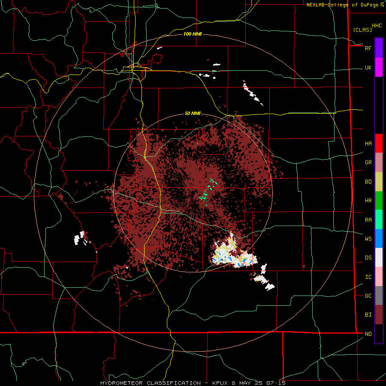Click the white DS legend swatch
The height and width of the screenshot is (386, 386).
[x=379, y=257]
